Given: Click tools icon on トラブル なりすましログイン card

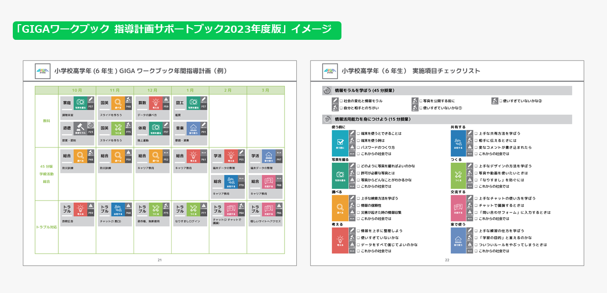Looking at the screenshot, I should [x=193, y=209].
